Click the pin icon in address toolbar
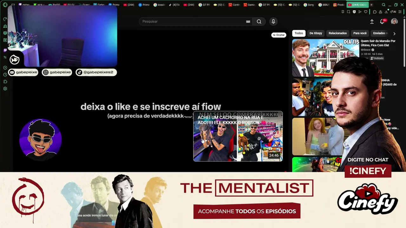 pos(343,12)
